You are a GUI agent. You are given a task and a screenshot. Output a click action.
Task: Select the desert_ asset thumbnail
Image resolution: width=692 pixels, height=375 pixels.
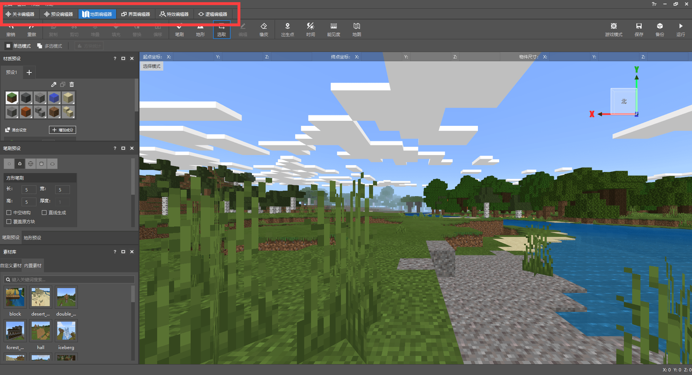coord(41,297)
